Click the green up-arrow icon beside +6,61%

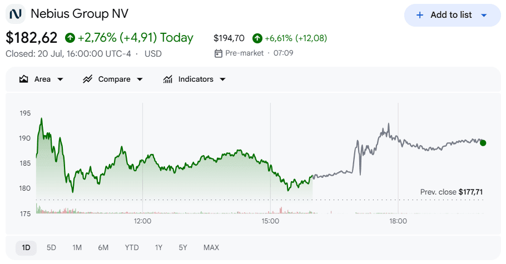[x=257, y=38]
